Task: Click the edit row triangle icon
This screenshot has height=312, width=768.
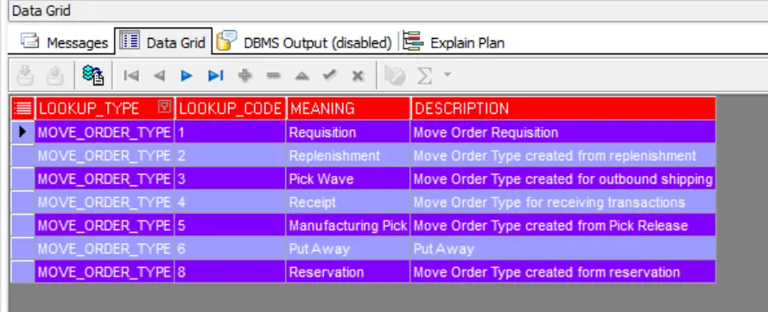Action: tap(301, 76)
